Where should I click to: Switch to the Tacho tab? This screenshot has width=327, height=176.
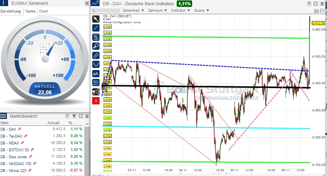[30, 11]
